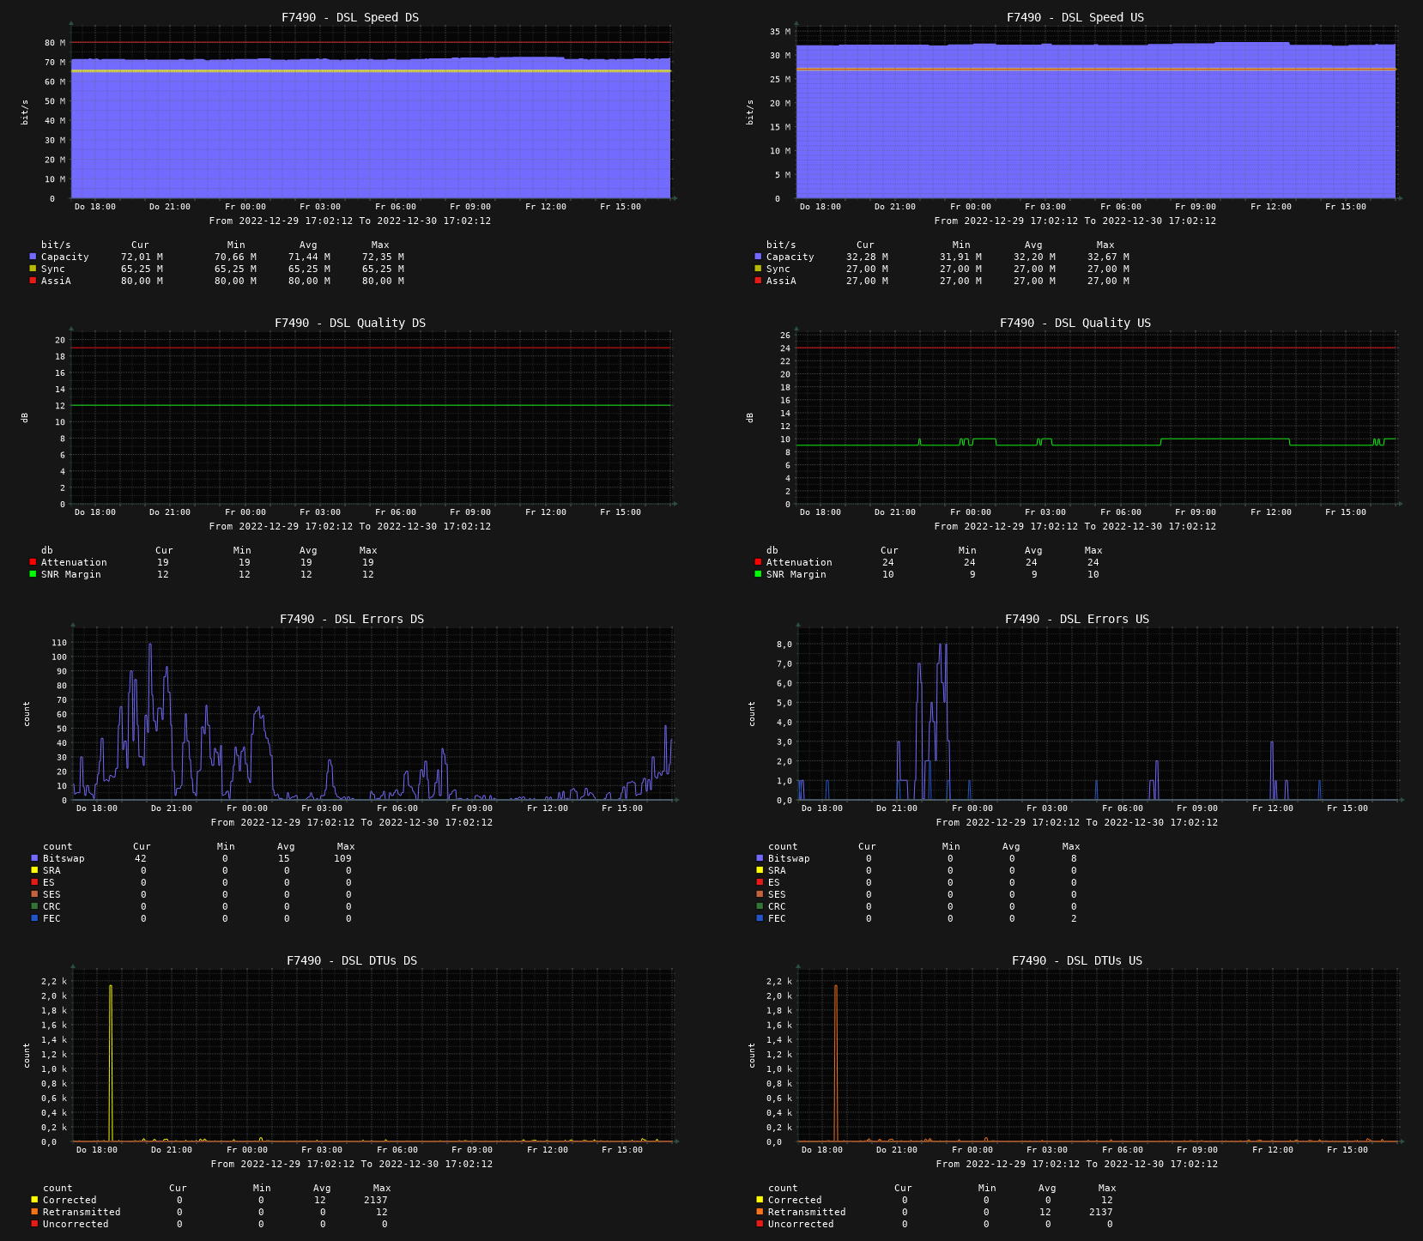Image resolution: width=1423 pixels, height=1241 pixels.
Task: Click the CRC label in Errors US legend
Action: click(x=777, y=906)
